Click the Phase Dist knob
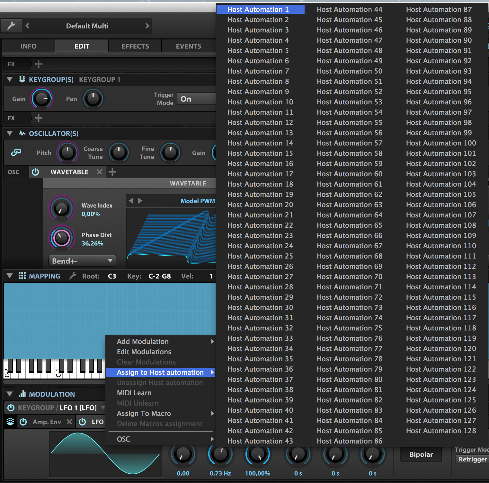This screenshot has height=483, width=489. pyautogui.click(x=61, y=238)
